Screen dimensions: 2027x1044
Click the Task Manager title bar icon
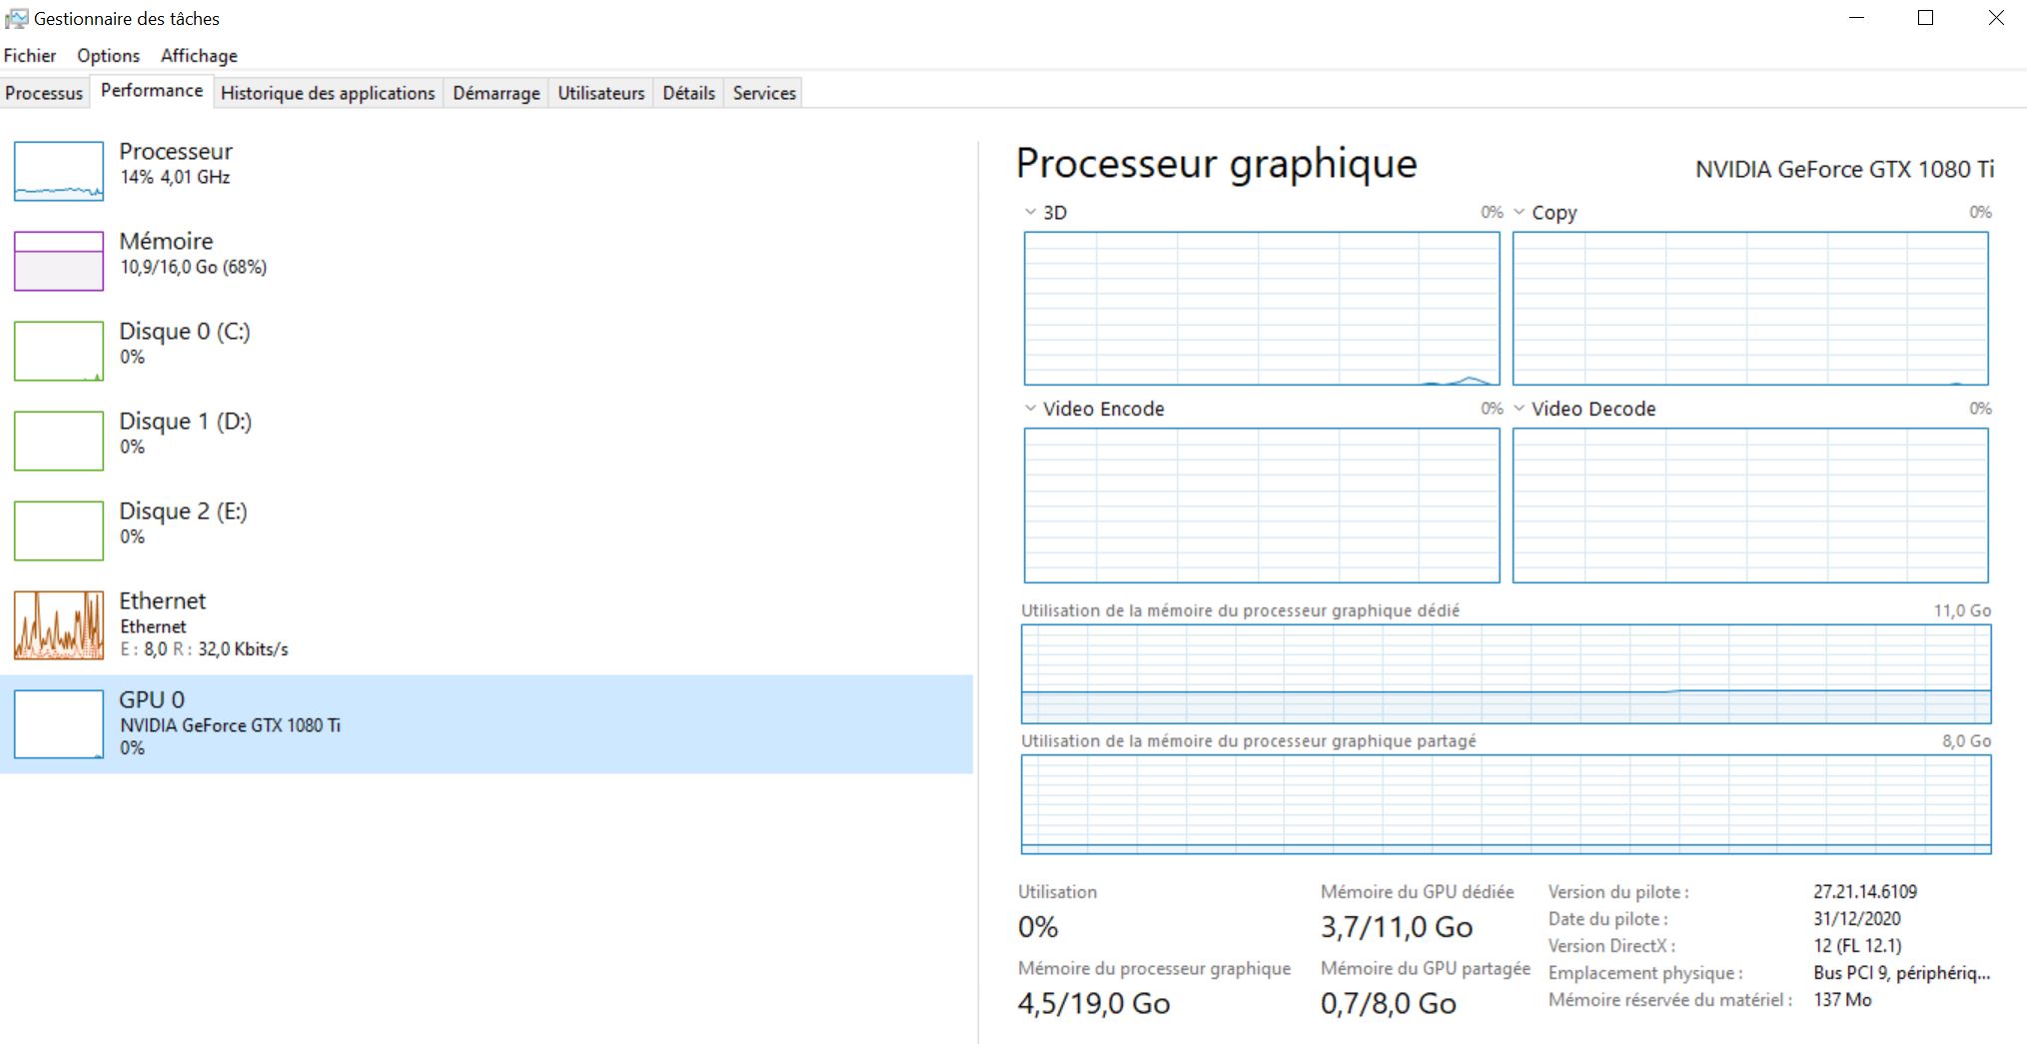pyautogui.click(x=16, y=18)
